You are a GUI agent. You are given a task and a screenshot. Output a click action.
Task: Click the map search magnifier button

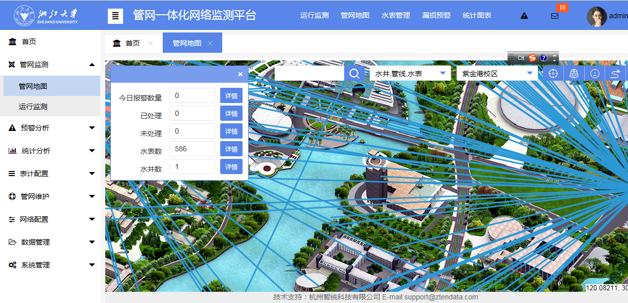pos(354,74)
